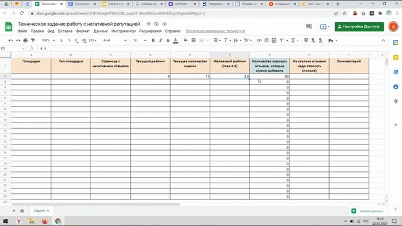Insert a comment from toolbar

coord(266,40)
